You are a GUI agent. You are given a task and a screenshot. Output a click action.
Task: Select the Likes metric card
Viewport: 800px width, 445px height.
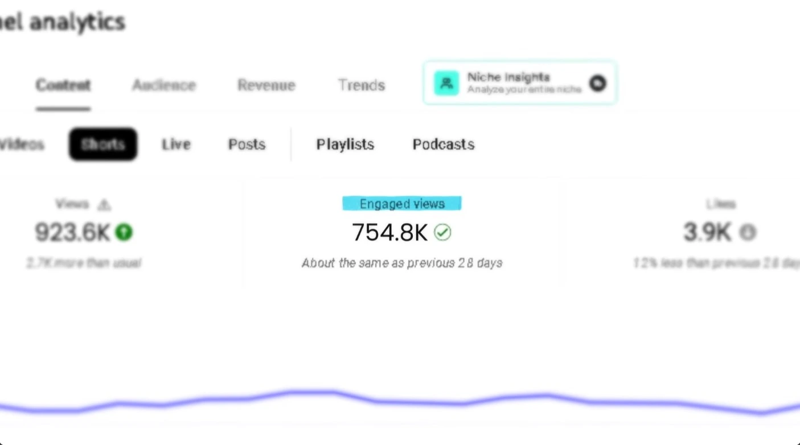pos(683,233)
